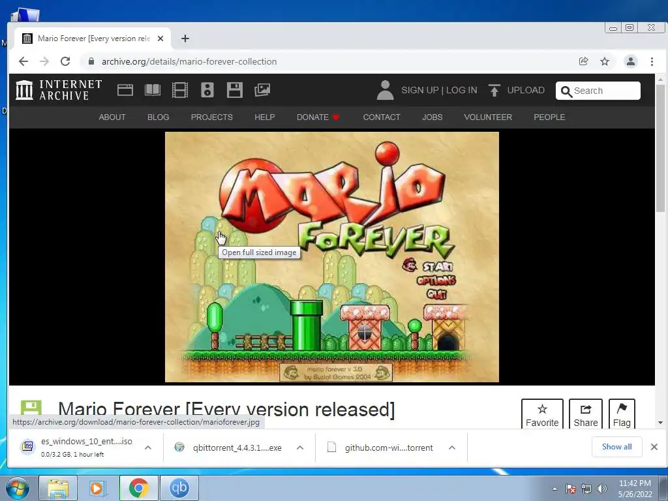Reload the page
The height and width of the screenshot is (501, 668).
coord(65,61)
